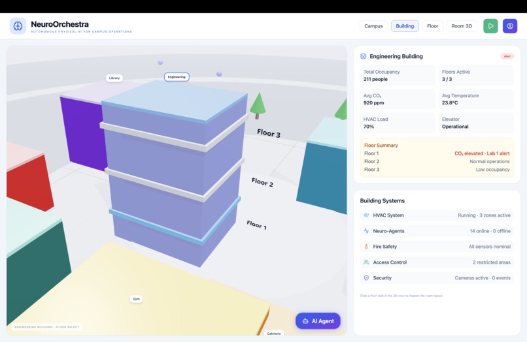Select the Gym building label

pyautogui.click(x=136, y=299)
